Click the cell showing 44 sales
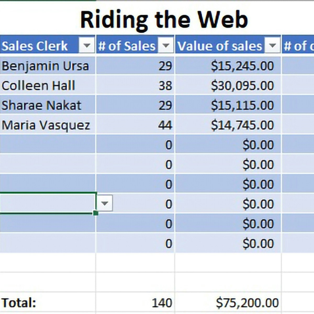Image resolution: width=314 pixels, height=314 pixels. coord(165,125)
